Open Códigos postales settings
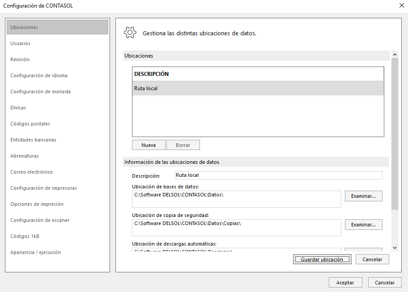Screen dimensions: 408x292 tap(30, 124)
